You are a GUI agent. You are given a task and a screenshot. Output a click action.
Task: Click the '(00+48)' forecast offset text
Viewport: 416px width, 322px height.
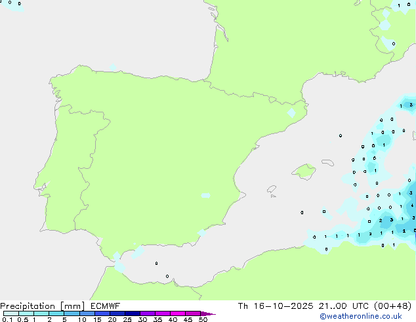coord(392,306)
